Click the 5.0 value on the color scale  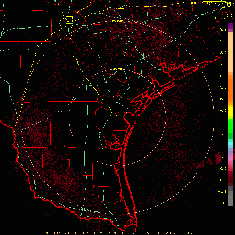(x=223, y=99)
